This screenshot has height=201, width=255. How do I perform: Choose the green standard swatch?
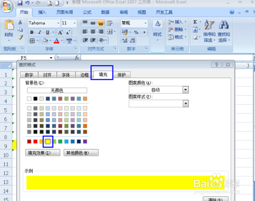coord(60,141)
